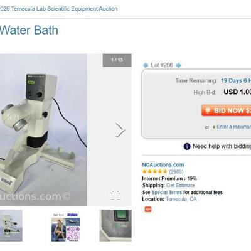Open the Enter a maximum bid link
The image size is (251, 251).
233,127
